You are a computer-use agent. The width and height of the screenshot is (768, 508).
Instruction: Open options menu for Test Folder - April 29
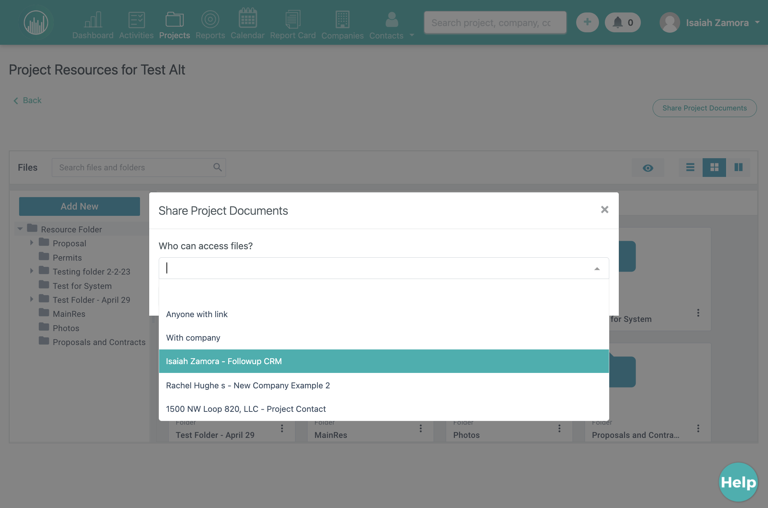pos(282,428)
